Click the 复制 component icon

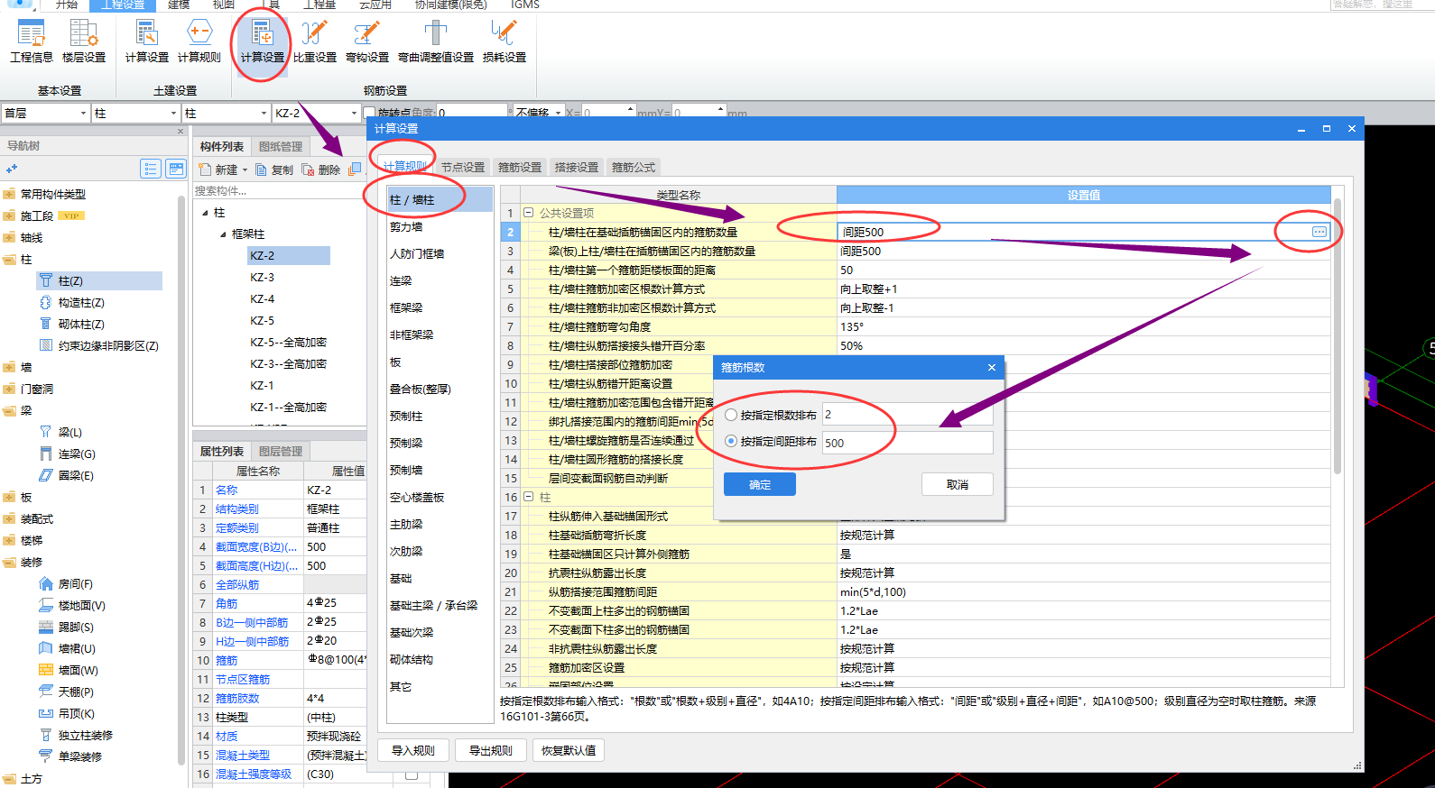[x=274, y=170]
